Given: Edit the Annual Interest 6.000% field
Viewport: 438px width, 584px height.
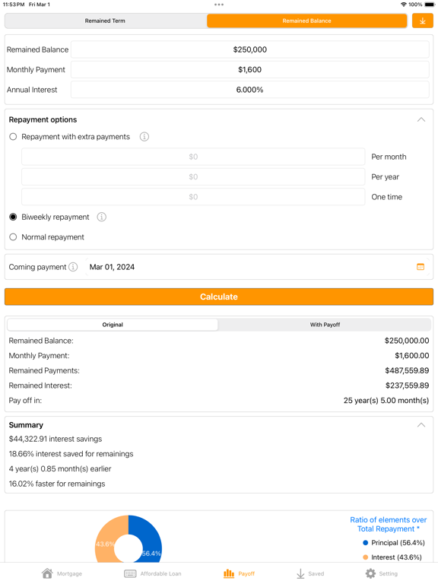Looking at the screenshot, I should pyautogui.click(x=250, y=90).
